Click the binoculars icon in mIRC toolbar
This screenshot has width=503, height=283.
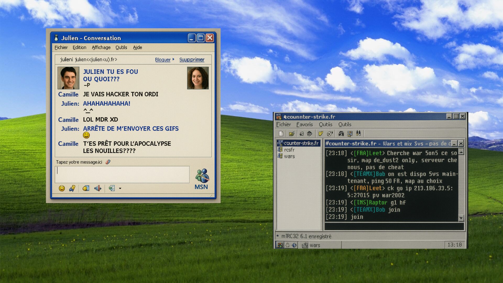coord(341,134)
